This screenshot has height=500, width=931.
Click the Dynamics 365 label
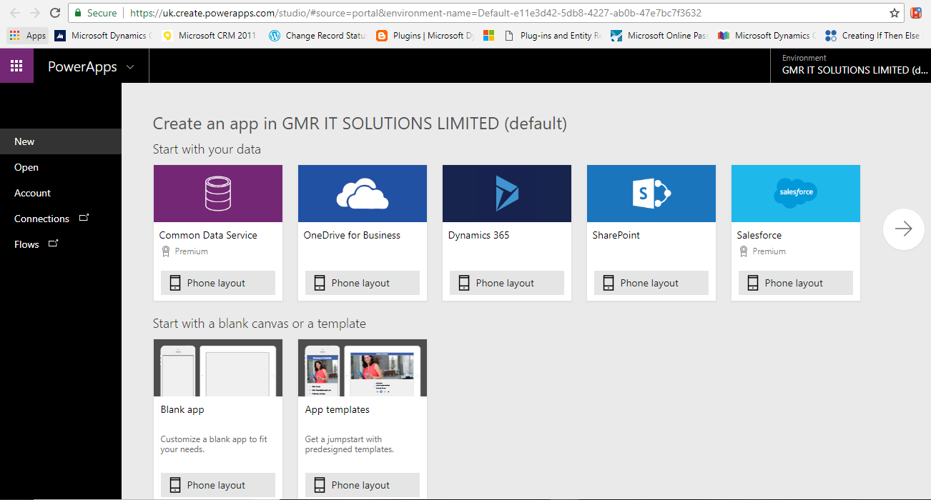pos(479,235)
